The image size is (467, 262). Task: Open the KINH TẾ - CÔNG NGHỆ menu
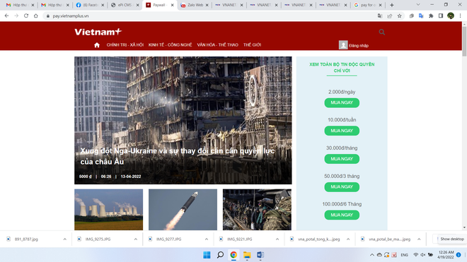tap(170, 45)
